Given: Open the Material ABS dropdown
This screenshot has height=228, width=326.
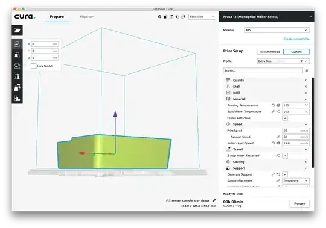Looking at the screenshot, I should point(276,30).
